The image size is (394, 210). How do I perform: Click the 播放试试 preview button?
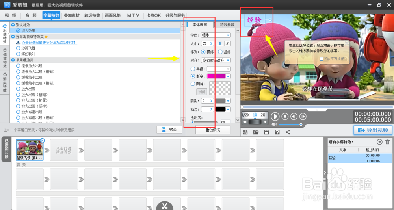click(213, 130)
